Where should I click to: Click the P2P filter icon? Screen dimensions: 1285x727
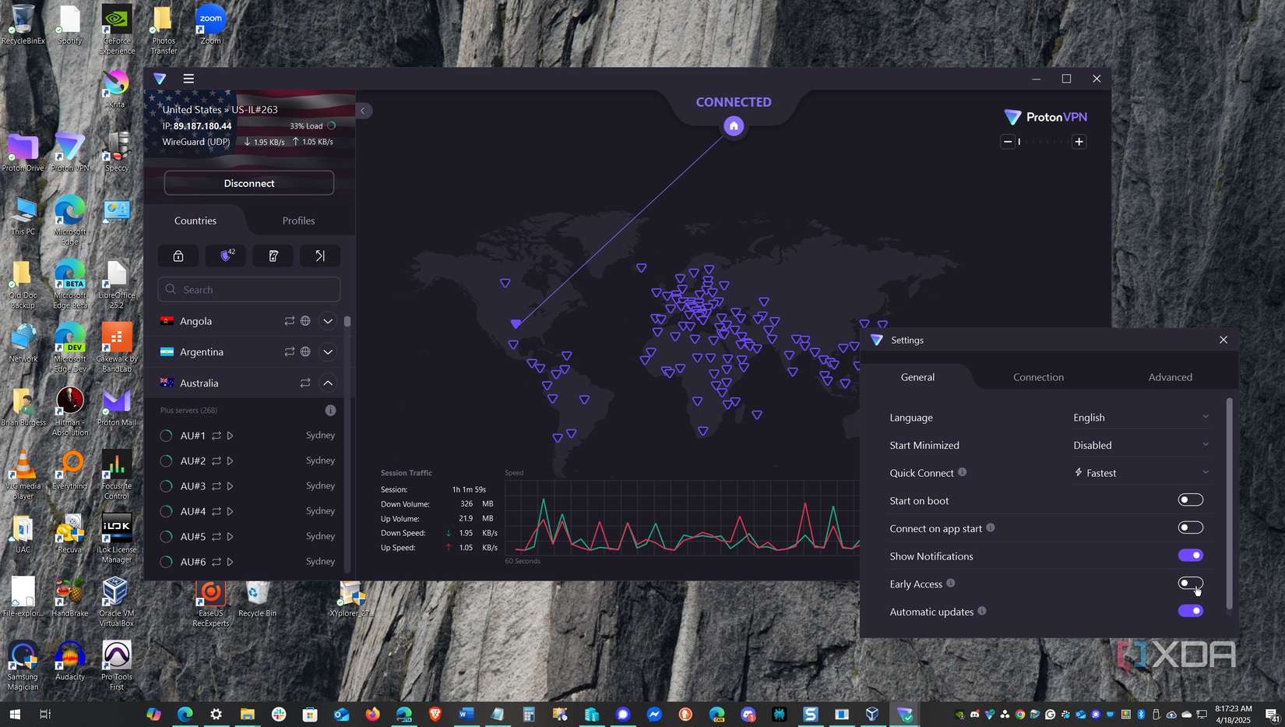coord(273,256)
